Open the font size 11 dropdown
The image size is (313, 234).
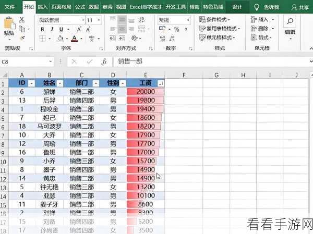(99, 20)
